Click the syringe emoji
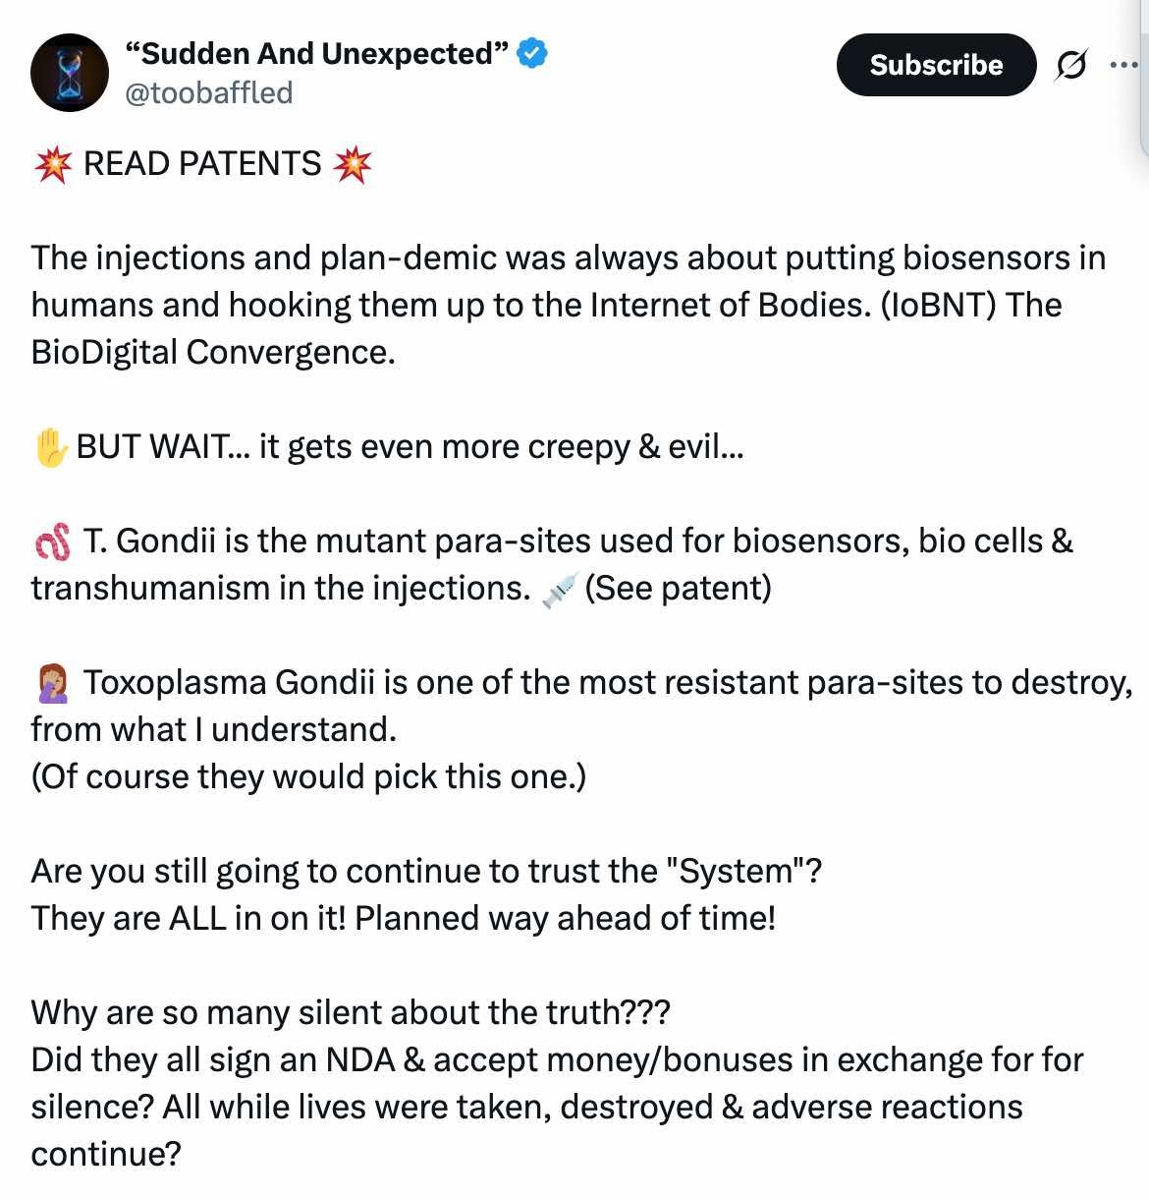Image resolution: width=1149 pixels, height=1199 pixels. tap(559, 590)
